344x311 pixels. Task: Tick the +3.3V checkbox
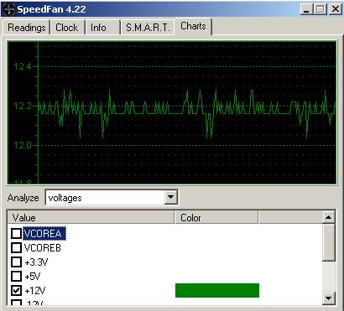point(16,262)
